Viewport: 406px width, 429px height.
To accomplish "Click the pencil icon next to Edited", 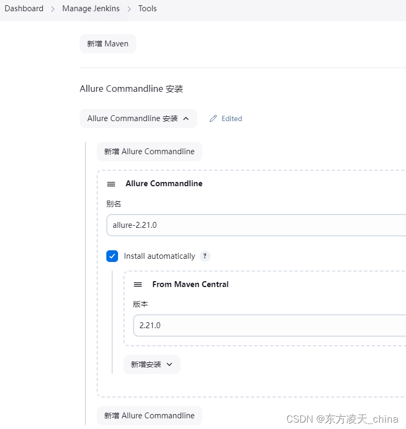I will click(x=213, y=118).
